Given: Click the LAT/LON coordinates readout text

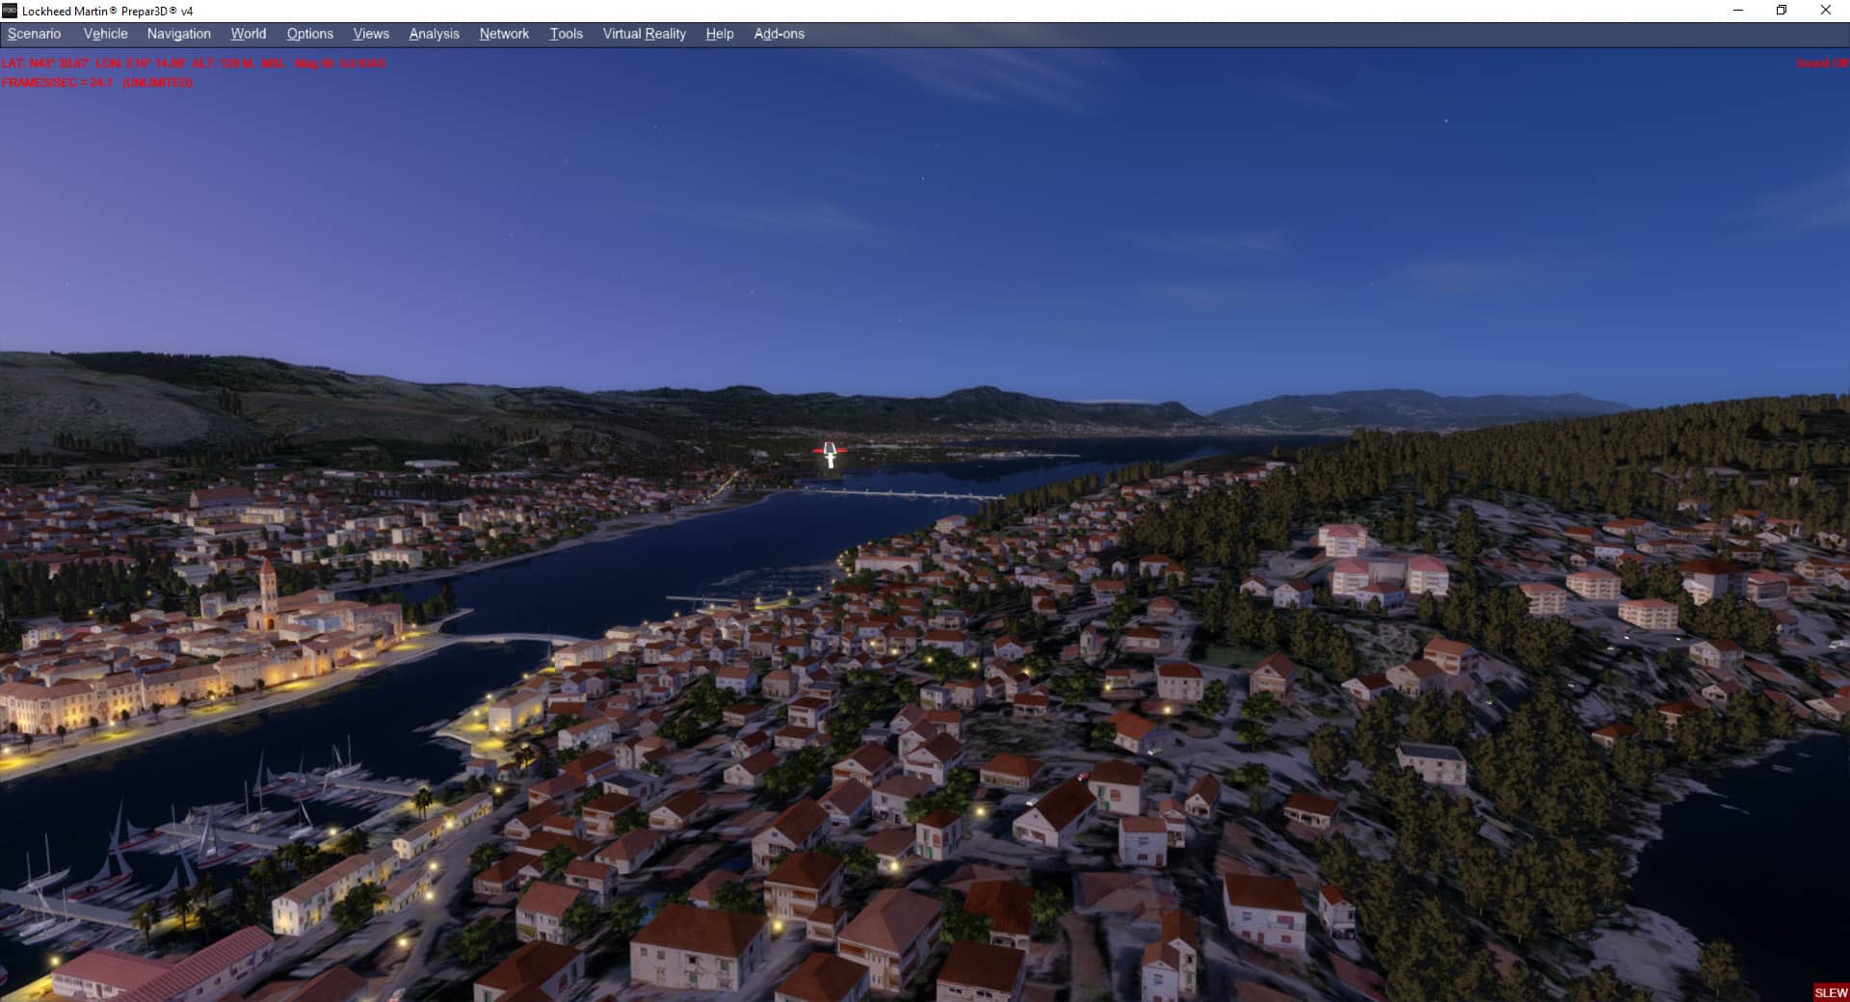Looking at the screenshot, I should pos(193,64).
